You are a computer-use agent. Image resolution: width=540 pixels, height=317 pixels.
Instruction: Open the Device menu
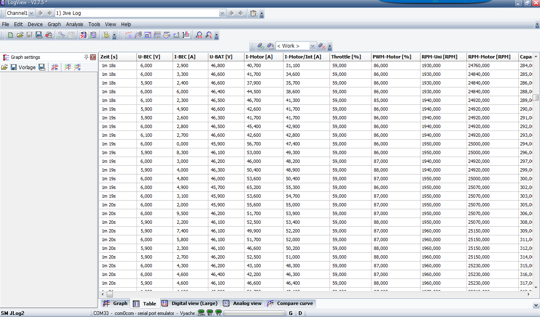coord(35,24)
